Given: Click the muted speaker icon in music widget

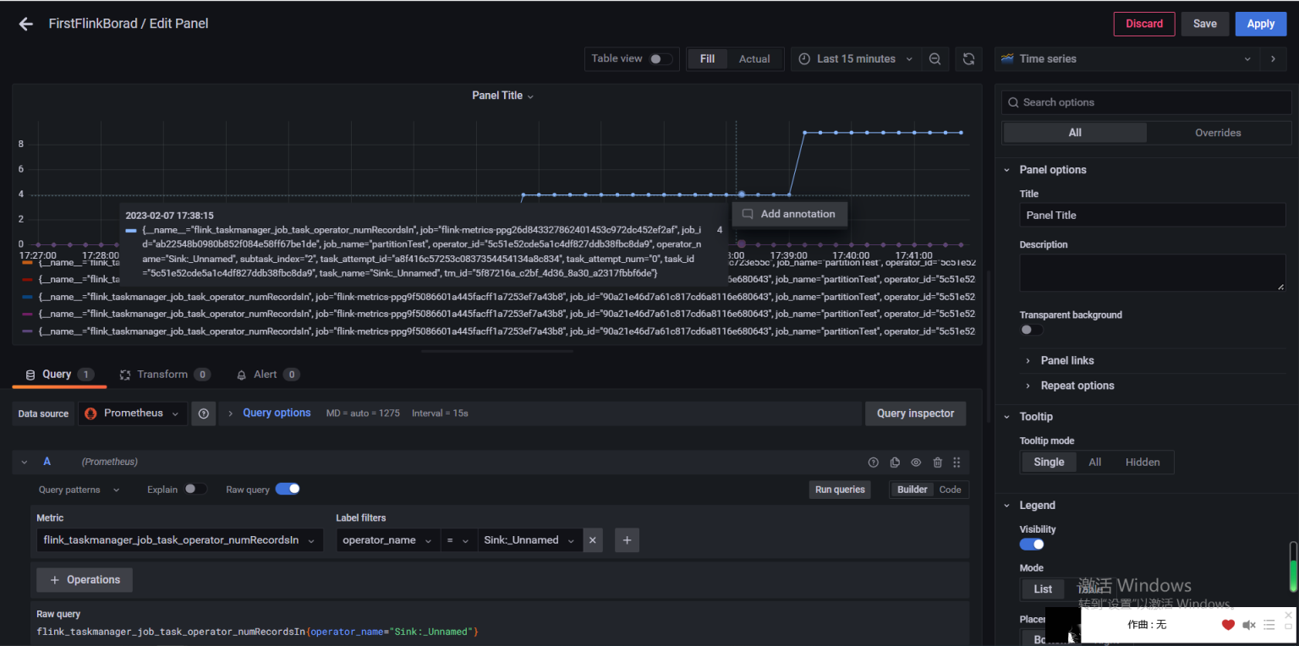Looking at the screenshot, I should 1249,625.
